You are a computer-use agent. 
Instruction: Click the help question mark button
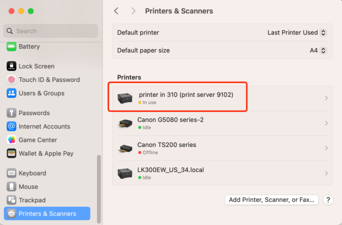pyautogui.click(x=328, y=200)
